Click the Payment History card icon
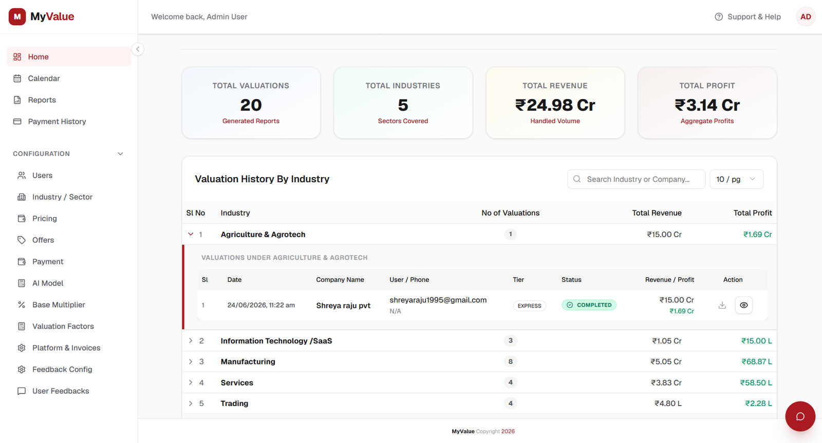This screenshot has height=443, width=822. point(17,121)
